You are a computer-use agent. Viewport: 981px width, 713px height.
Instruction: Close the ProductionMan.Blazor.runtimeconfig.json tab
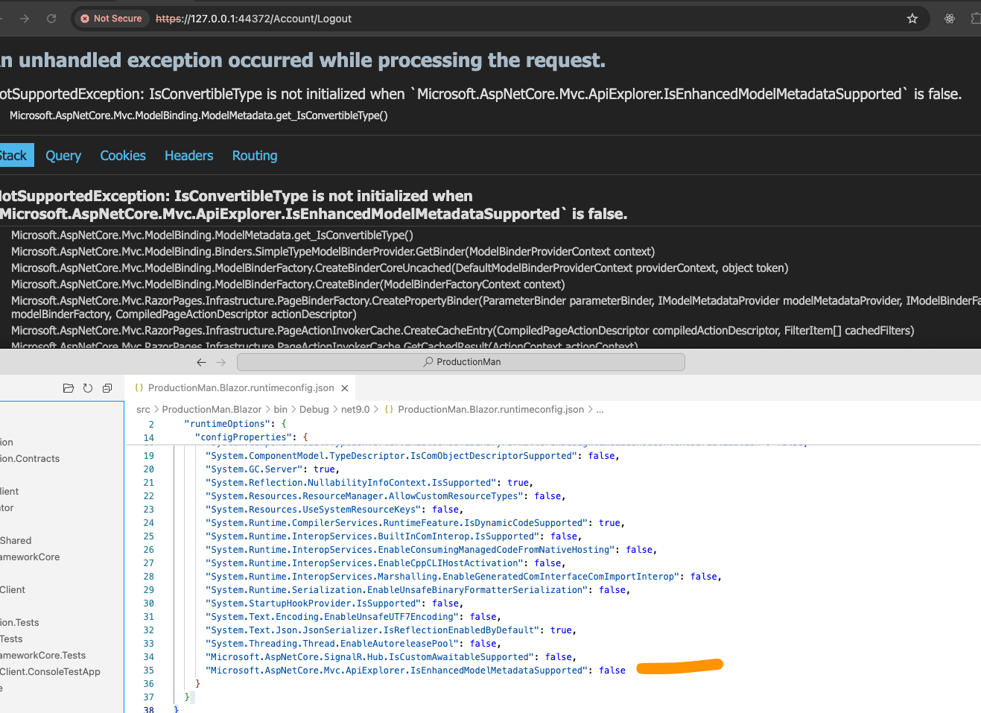coord(345,388)
